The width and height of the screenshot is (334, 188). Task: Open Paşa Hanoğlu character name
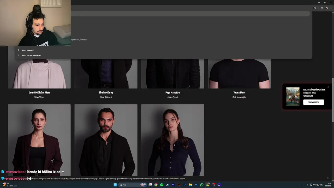point(172,92)
